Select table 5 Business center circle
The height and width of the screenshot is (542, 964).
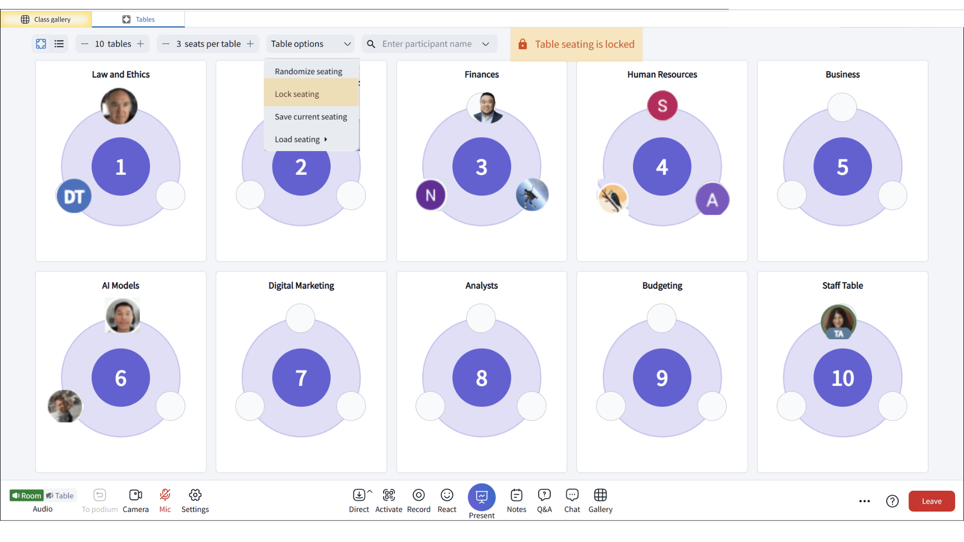pos(842,167)
